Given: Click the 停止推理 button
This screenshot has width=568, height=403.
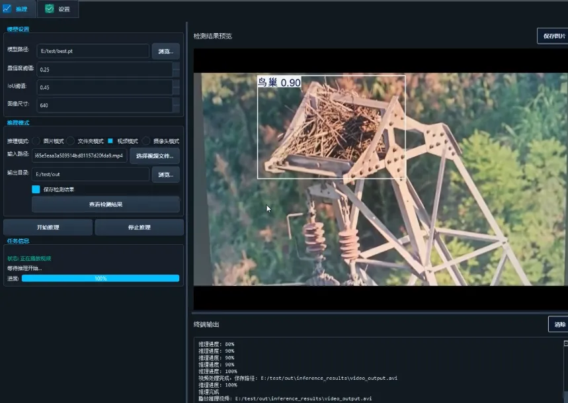Looking at the screenshot, I should 139,227.
